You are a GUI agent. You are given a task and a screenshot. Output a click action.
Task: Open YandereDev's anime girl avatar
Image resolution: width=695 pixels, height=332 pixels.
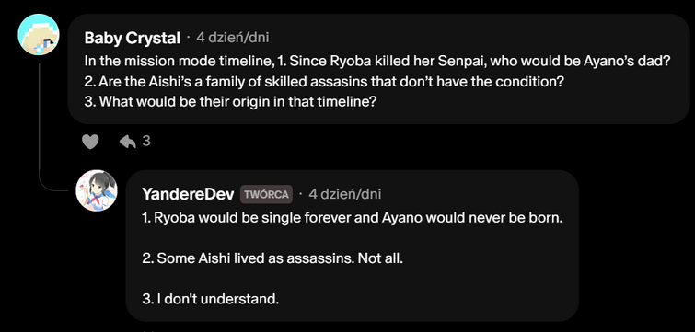coord(97,190)
